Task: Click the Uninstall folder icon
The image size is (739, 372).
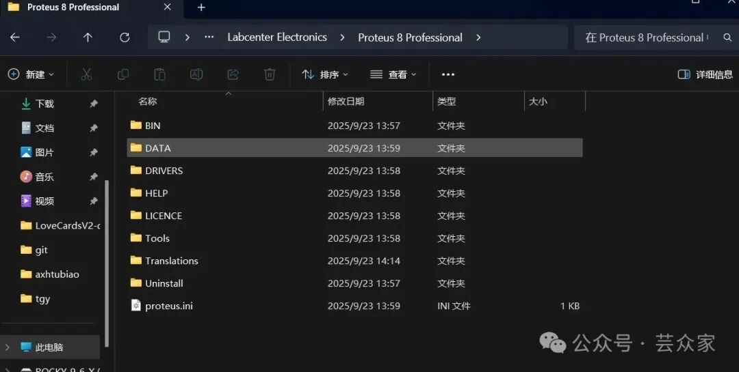Action: 135,283
